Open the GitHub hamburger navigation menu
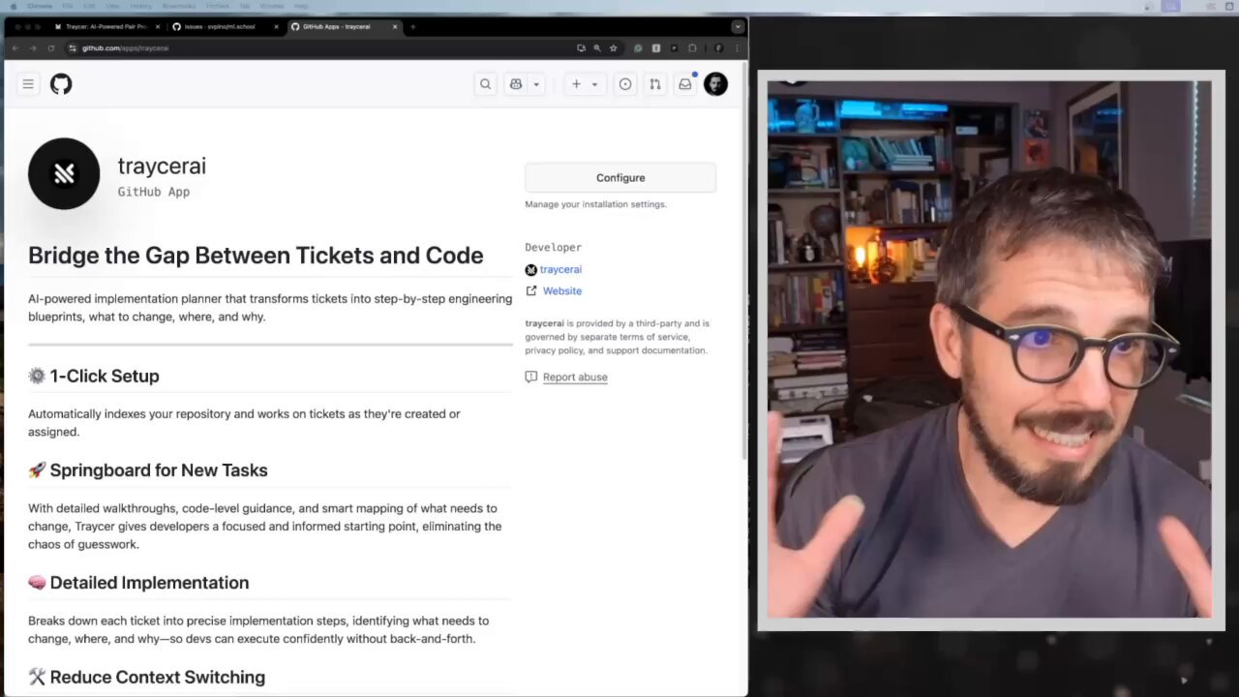Viewport: 1239px width, 697px height. (x=28, y=84)
